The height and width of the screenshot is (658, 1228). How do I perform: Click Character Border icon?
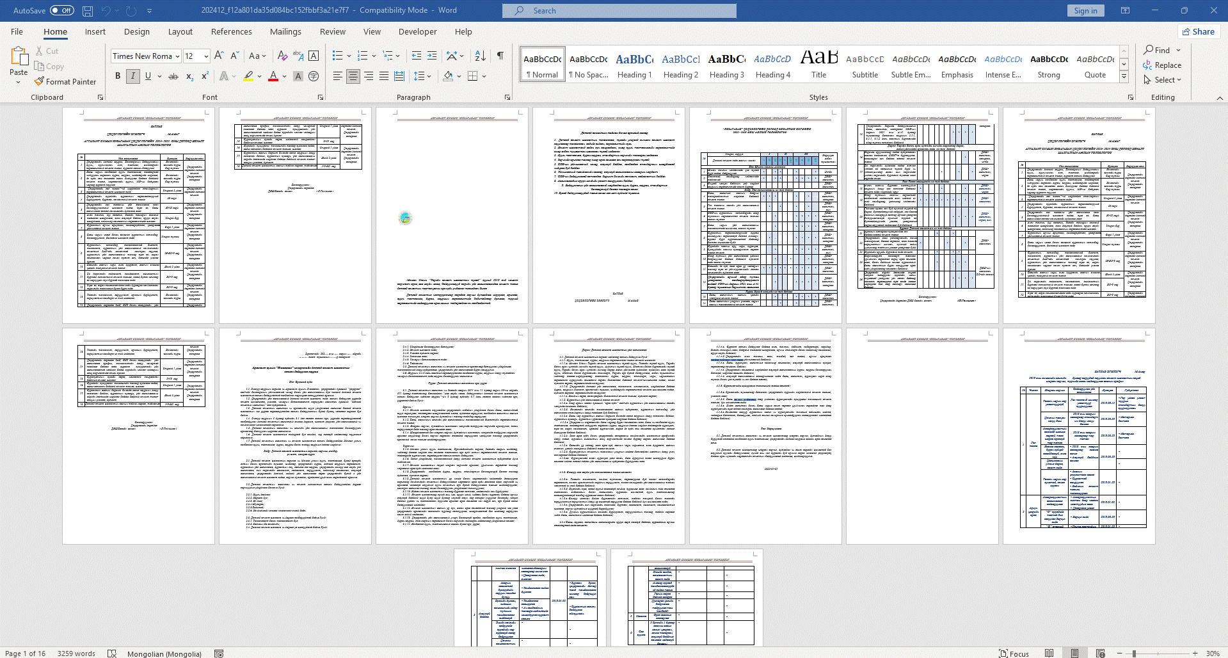314,56
